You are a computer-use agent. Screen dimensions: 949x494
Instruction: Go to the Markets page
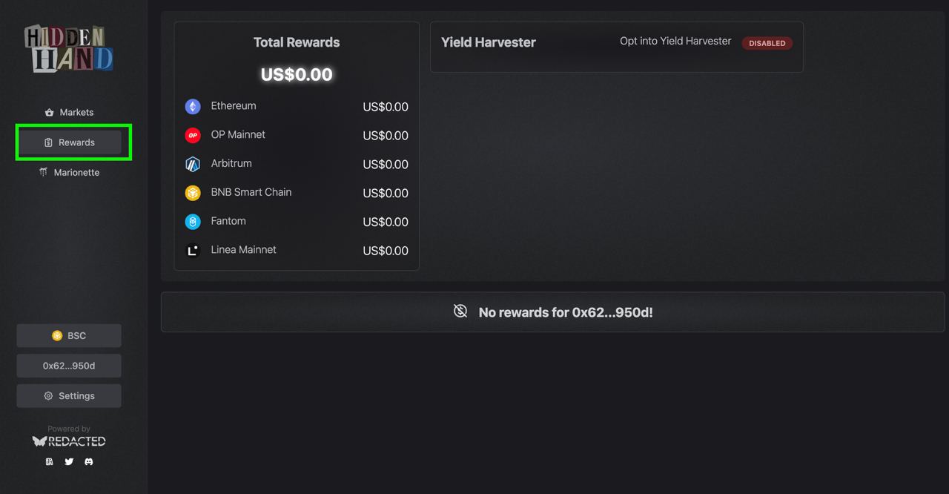[x=69, y=113]
